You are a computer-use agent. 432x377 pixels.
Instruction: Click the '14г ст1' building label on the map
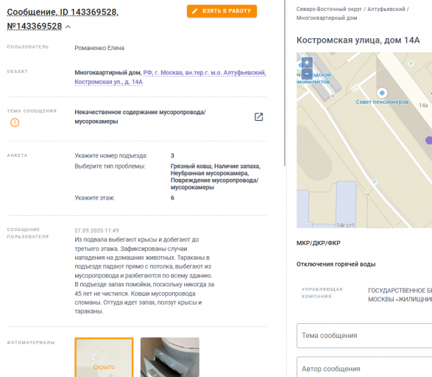345,225
